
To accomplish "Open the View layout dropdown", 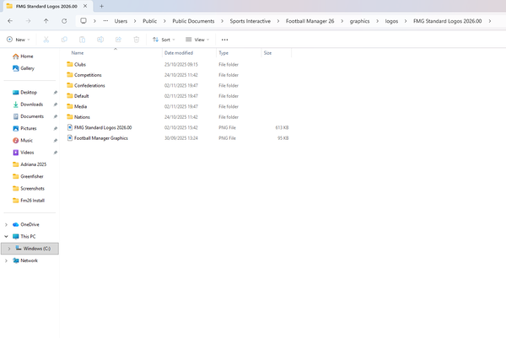I will coord(197,40).
